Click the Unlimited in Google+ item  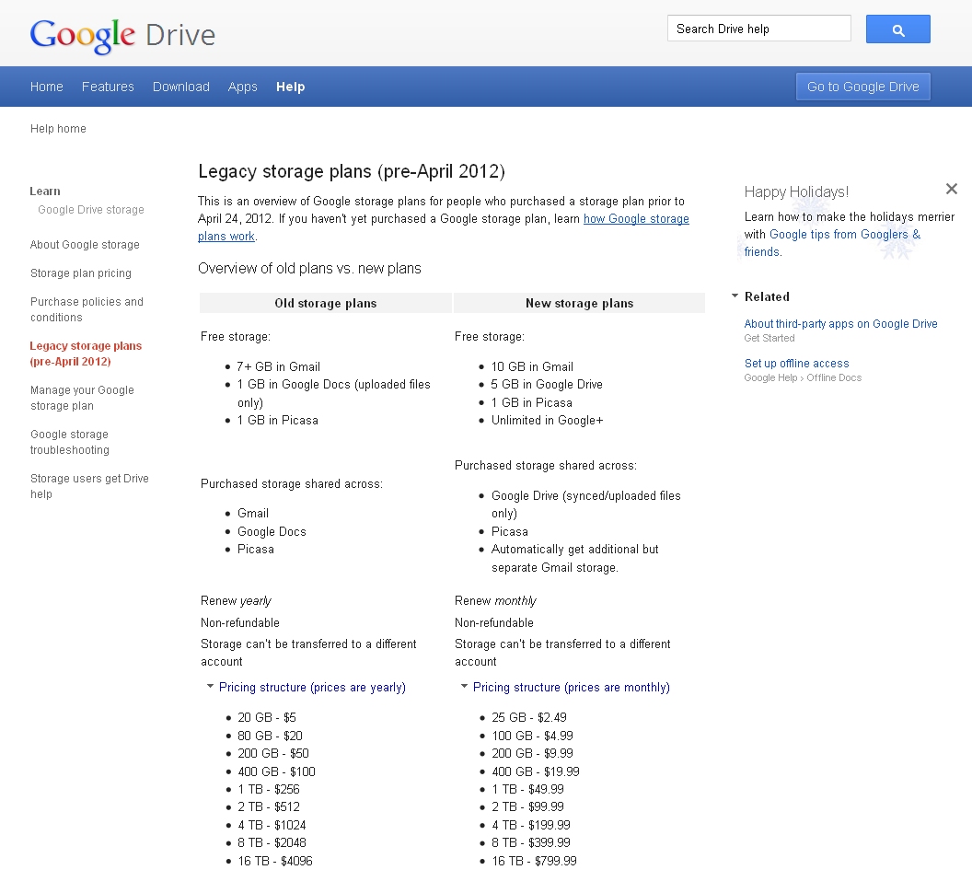coord(548,421)
